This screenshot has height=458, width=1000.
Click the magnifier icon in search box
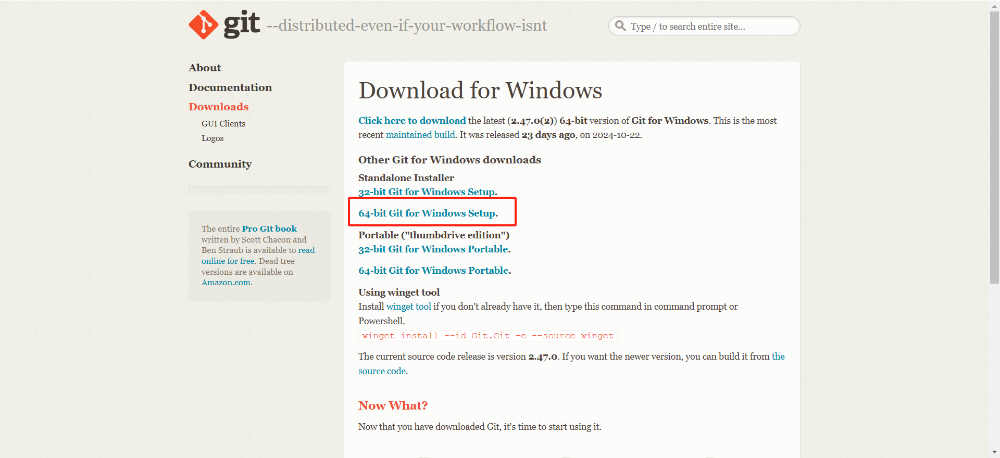[x=620, y=26]
